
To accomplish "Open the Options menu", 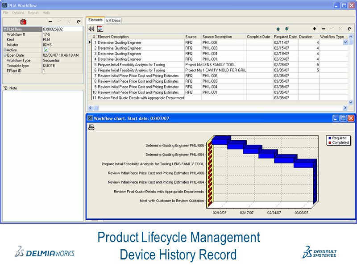I will [18, 13].
